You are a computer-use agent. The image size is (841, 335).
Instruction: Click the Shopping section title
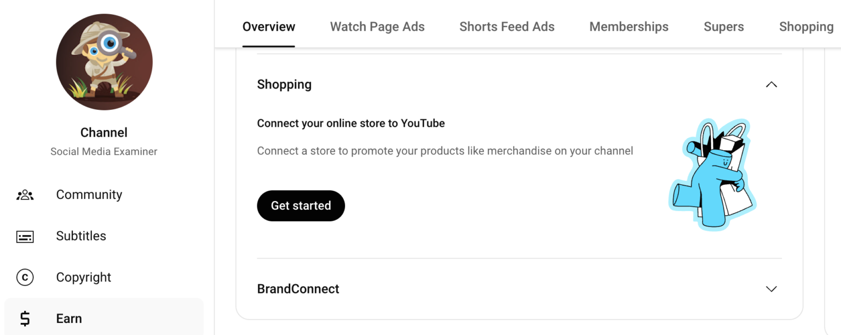click(284, 85)
